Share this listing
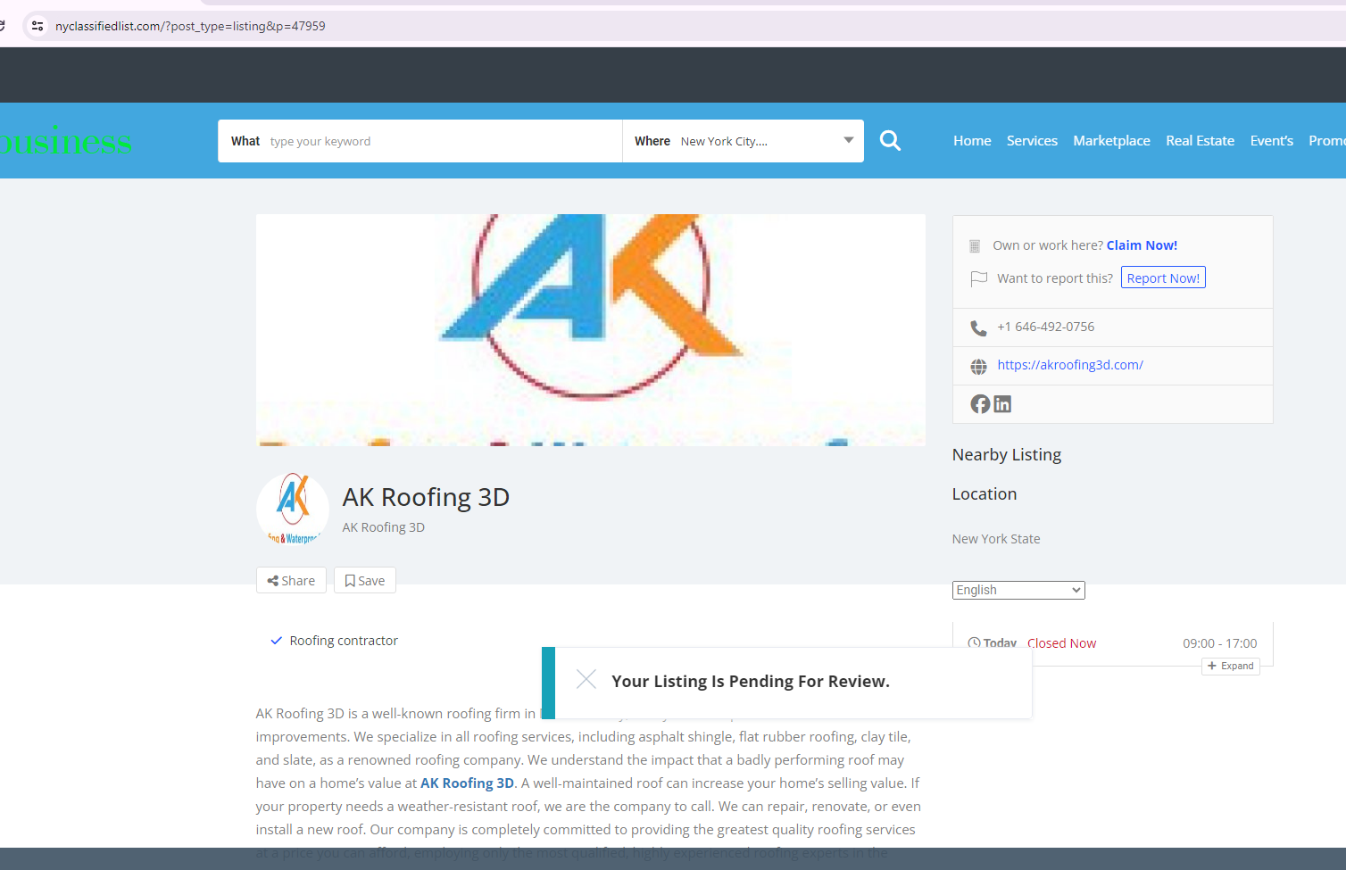 (x=291, y=580)
